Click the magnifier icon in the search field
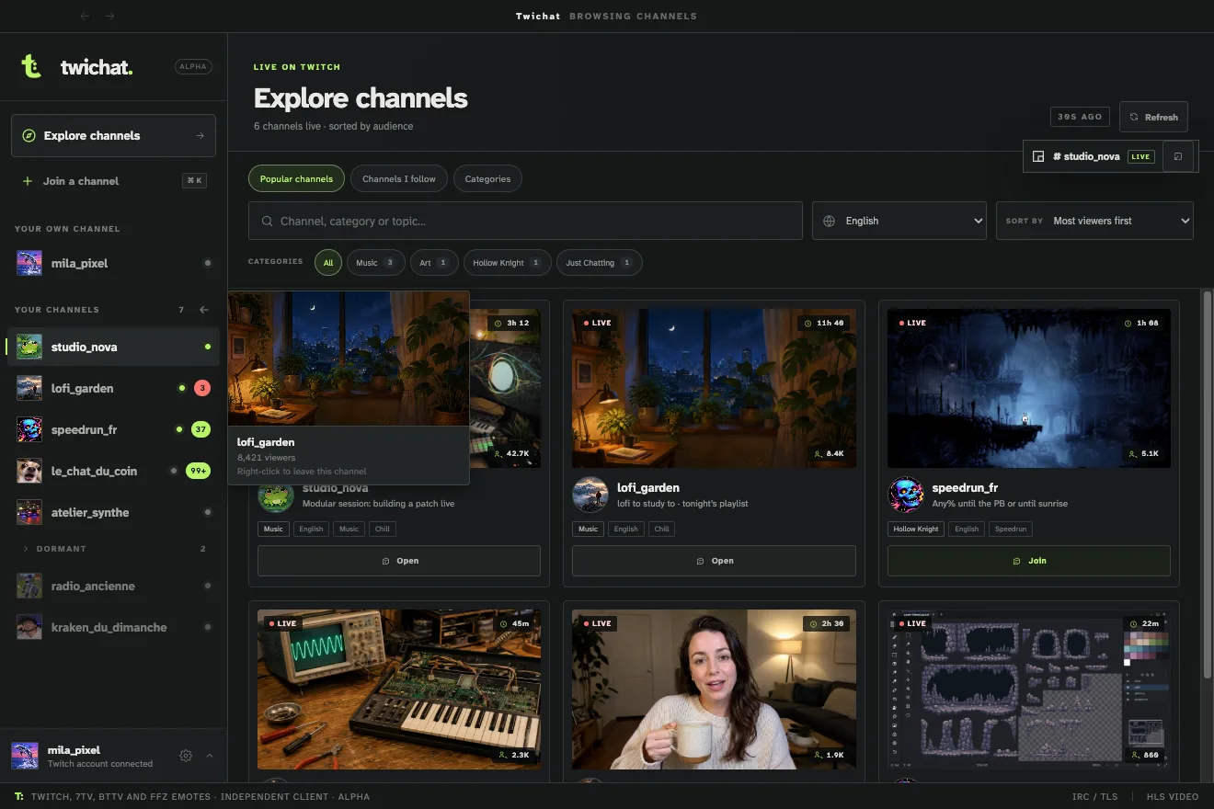Image resolution: width=1214 pixels, height=809 pixels. (x=267, y=222)
